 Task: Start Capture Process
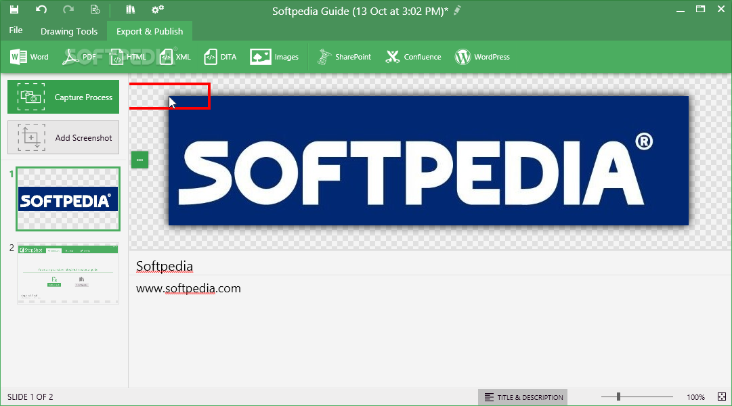(x=64, y=97)
